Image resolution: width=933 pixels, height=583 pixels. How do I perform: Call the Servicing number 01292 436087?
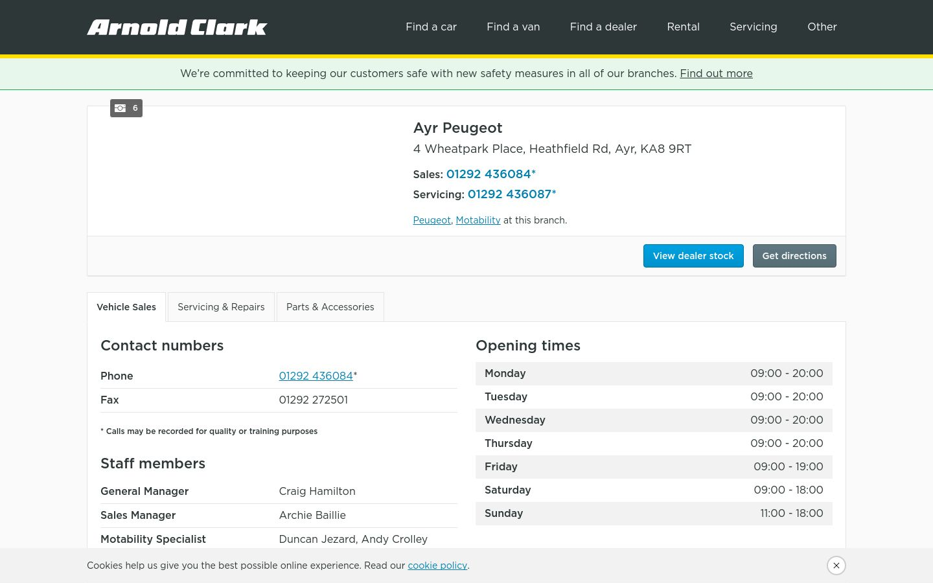[x=512, y=194]
